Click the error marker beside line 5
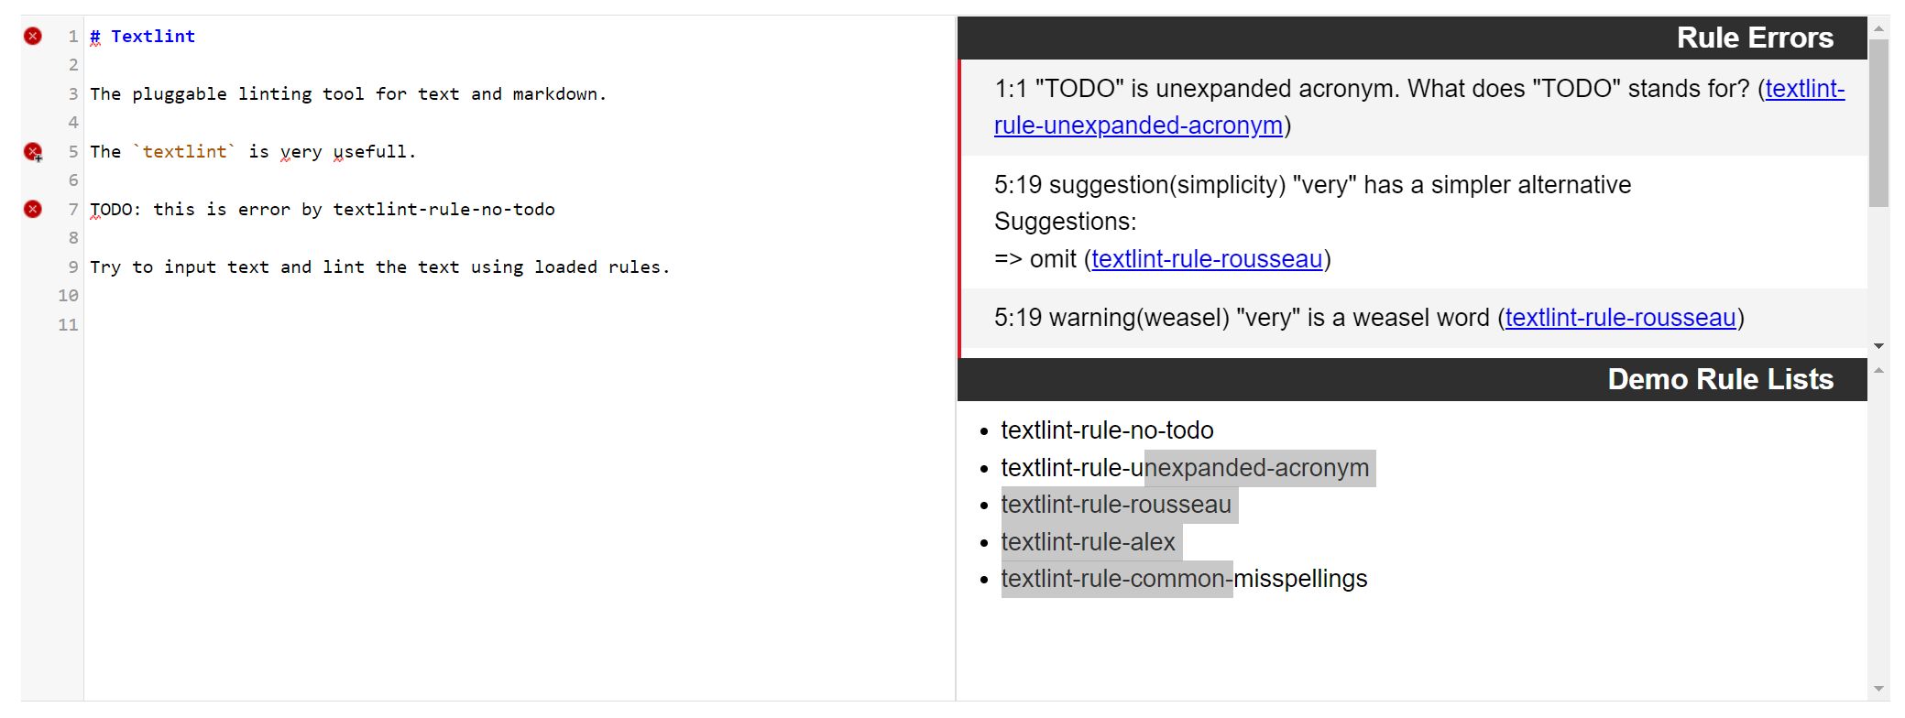Image resolution: width=1905 pixels, height=718 pixels. (33, 152)
